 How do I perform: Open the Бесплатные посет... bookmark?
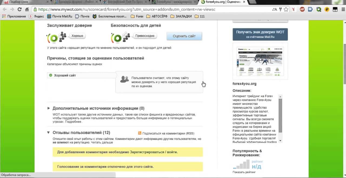coord(110,16)
